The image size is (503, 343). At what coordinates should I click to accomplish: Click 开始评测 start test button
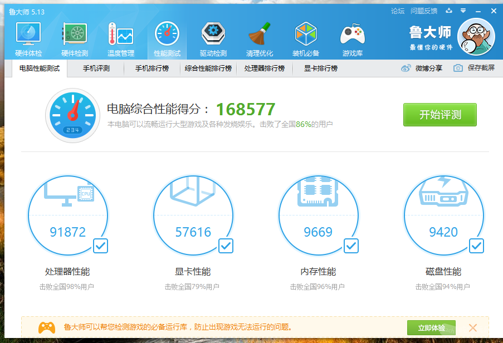[x=440, y=115]
